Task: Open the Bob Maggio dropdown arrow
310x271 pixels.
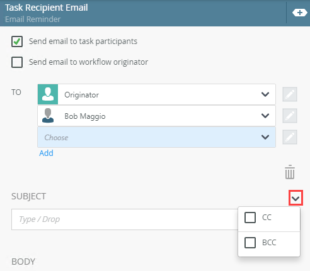Action: click(265, 116)
